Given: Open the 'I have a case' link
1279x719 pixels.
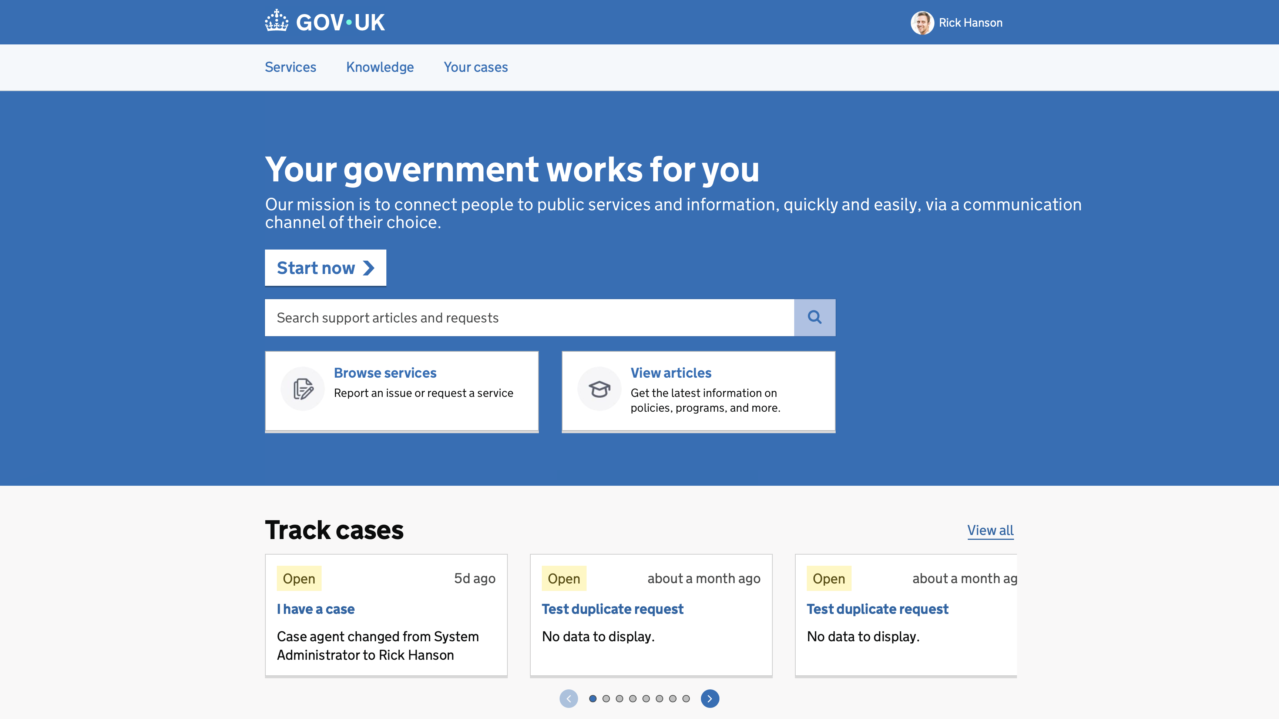Looking at the screenshot, I should pos(316,609).
